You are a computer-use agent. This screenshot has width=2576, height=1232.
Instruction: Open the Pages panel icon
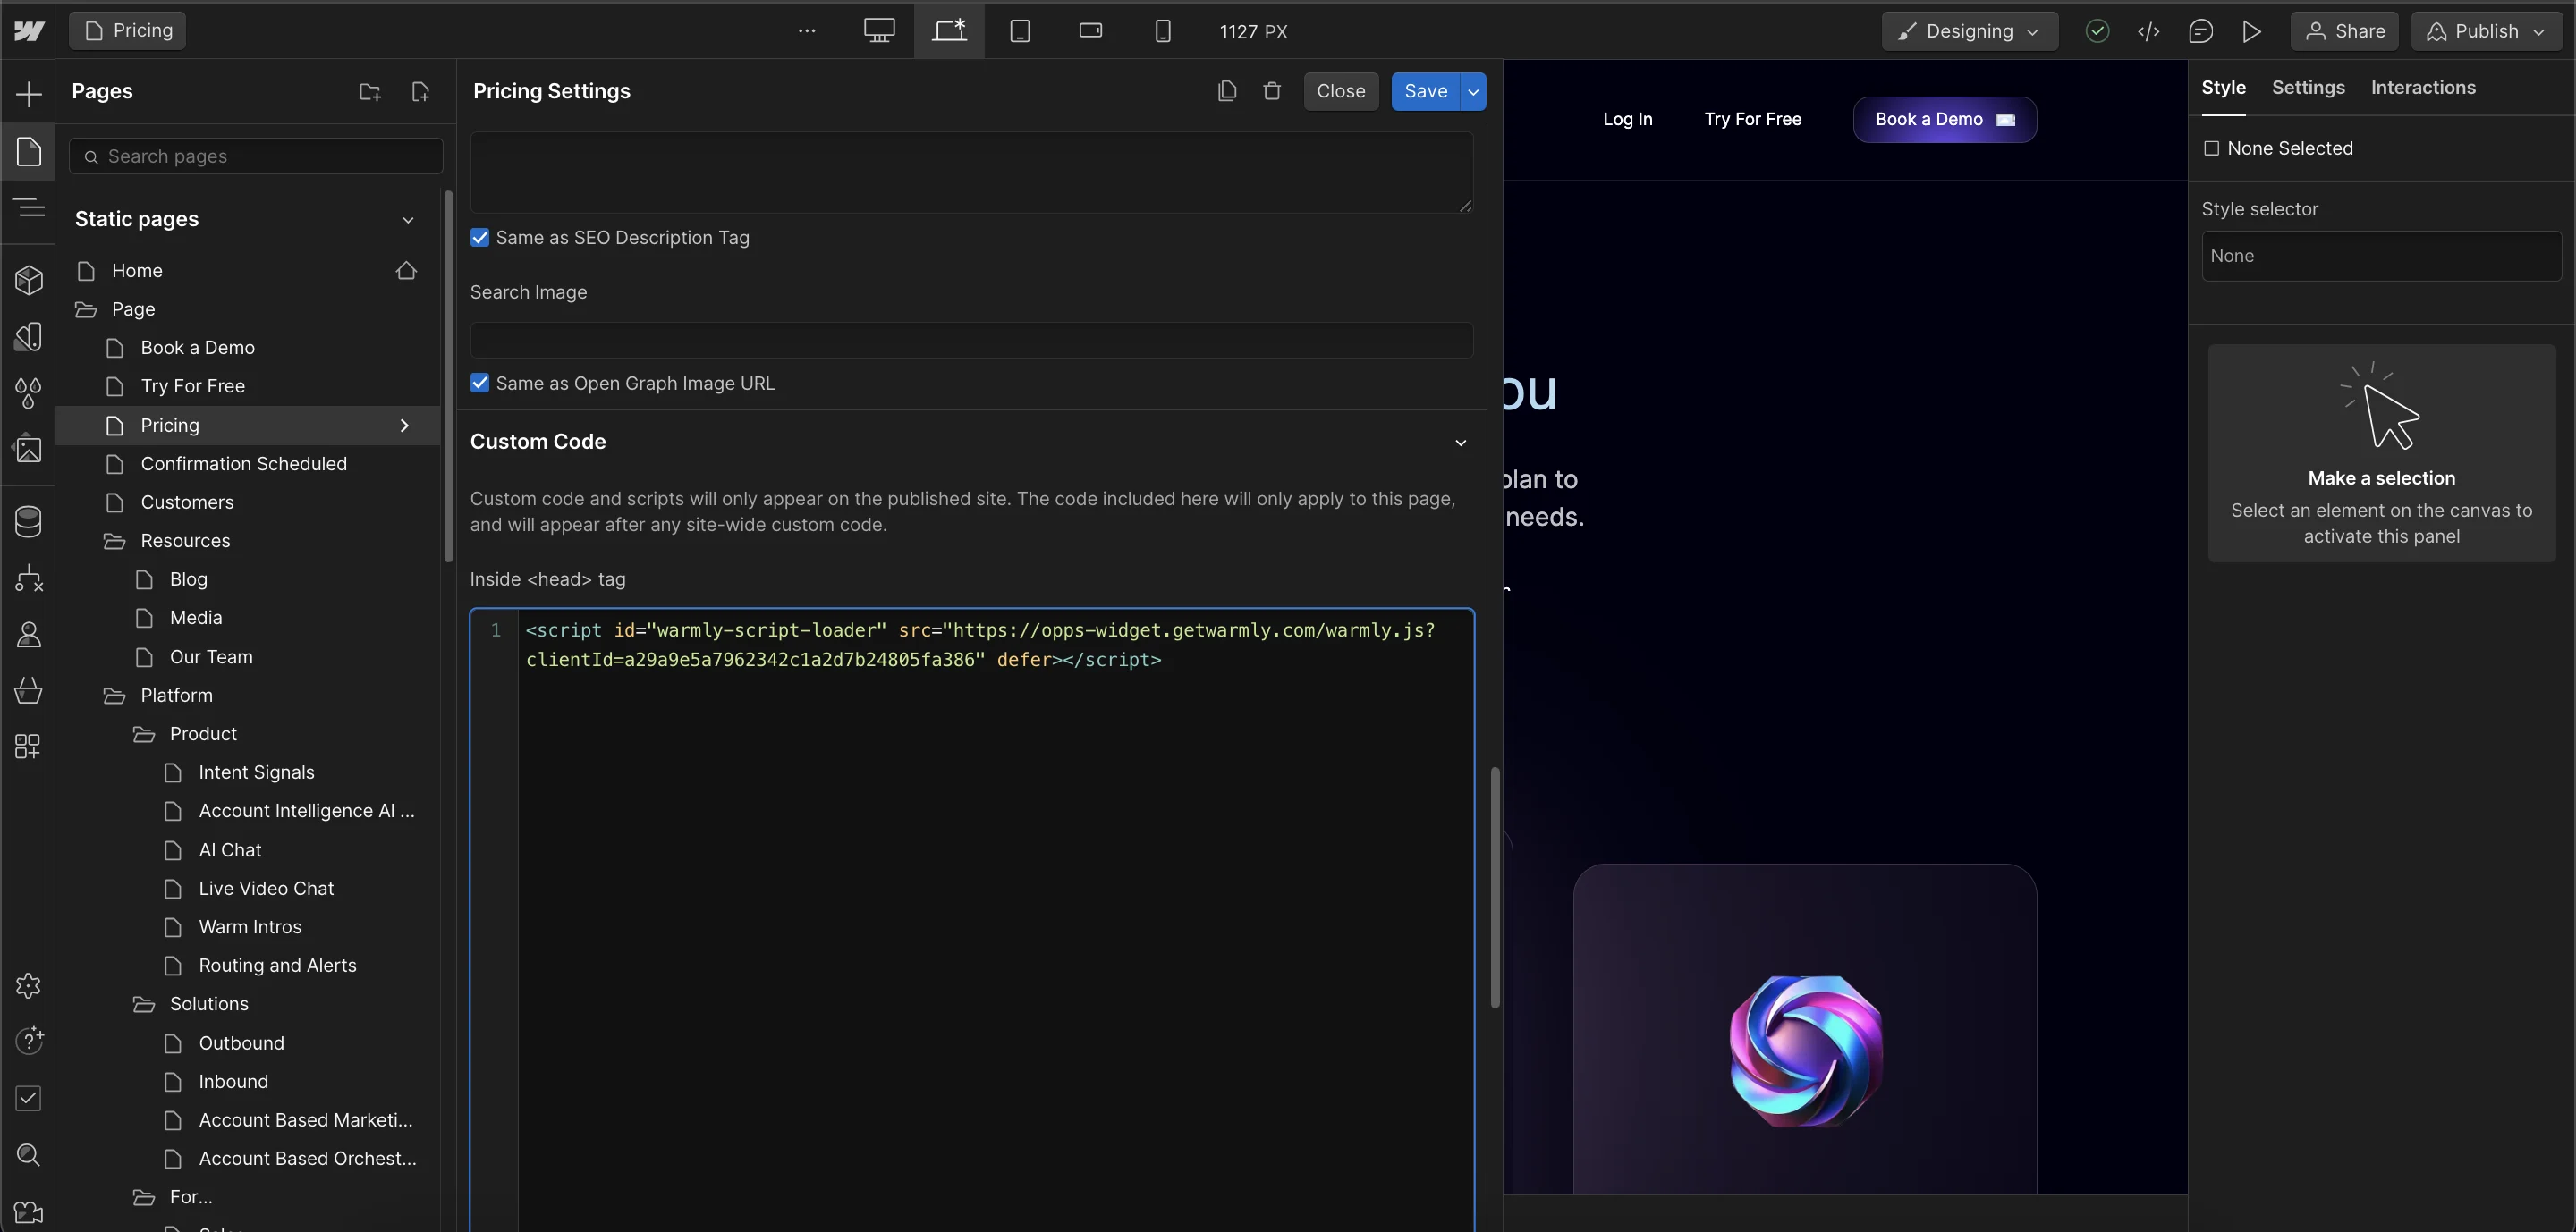(x=29, y=152)
